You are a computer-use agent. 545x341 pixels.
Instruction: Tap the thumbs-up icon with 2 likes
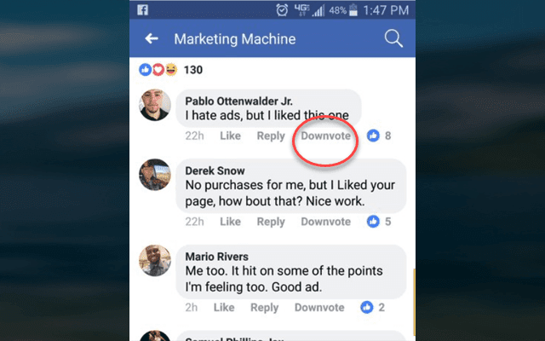[x=367, y=307]
